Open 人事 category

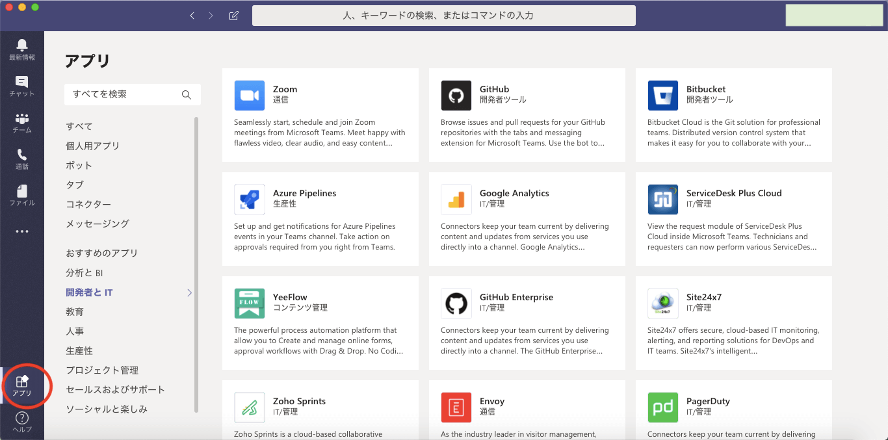click(75, 331)
